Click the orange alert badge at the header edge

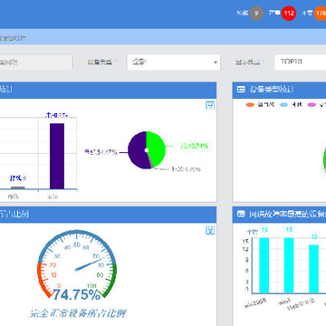point(320,14)
